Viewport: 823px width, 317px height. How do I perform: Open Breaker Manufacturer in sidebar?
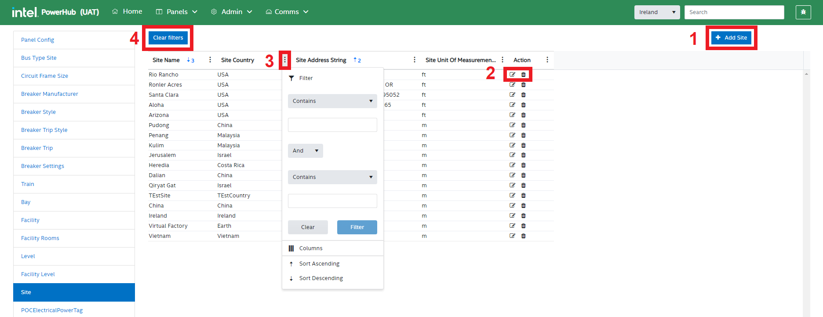point(50,94)
